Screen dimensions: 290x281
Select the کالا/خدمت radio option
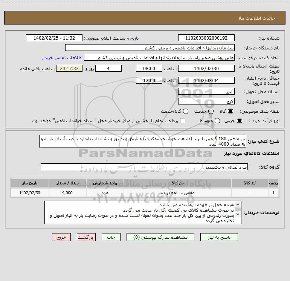click(186, 111)
